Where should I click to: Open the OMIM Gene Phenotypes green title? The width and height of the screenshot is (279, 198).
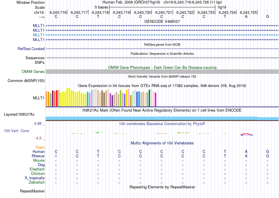162,68
